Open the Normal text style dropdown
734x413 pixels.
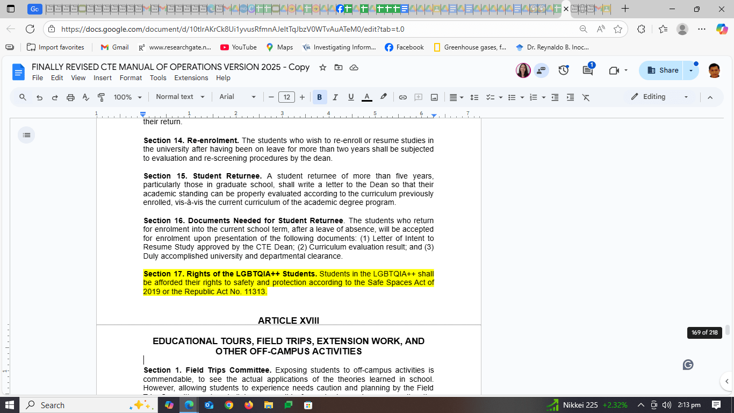point(180,97)
